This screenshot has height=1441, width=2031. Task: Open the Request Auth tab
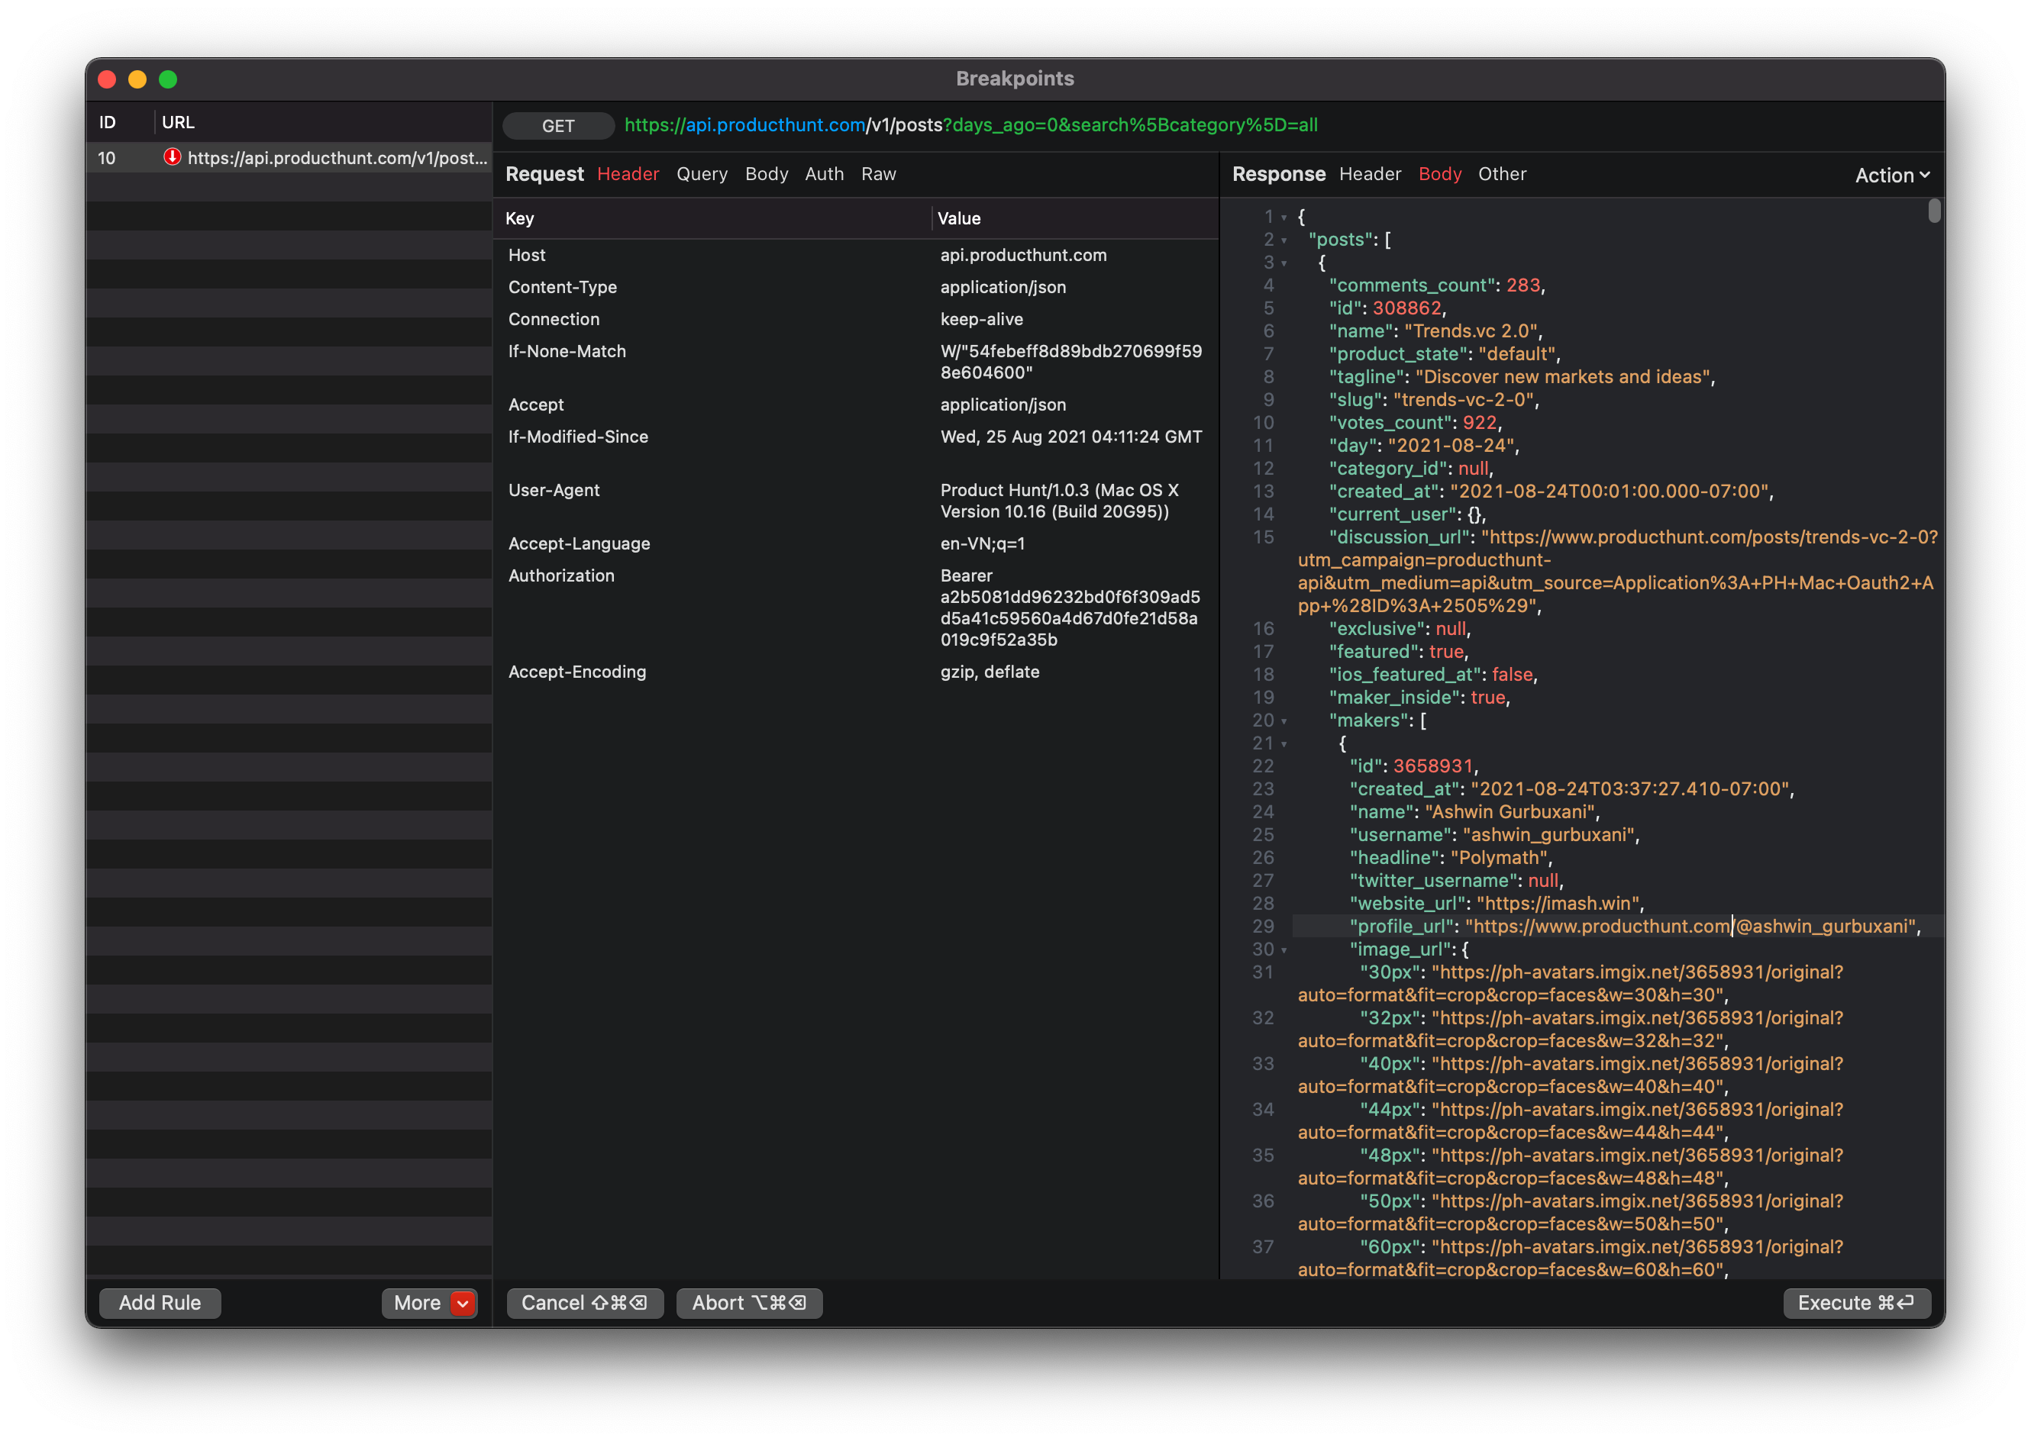[824, 174]
